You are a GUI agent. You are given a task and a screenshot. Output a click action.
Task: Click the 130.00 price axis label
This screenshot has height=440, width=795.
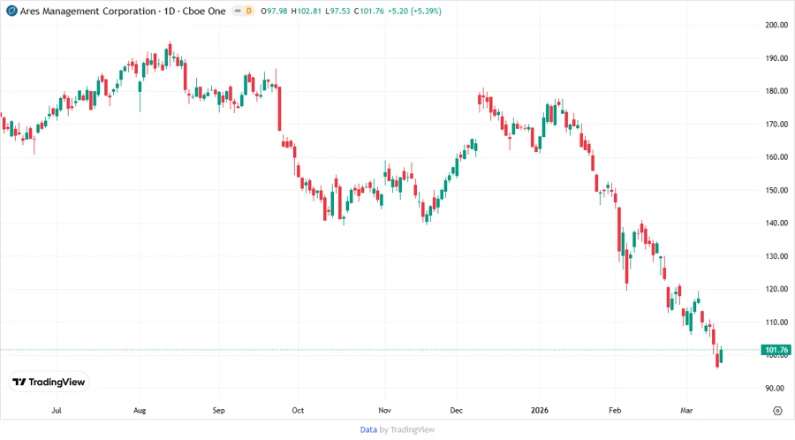tap(776, 256)
